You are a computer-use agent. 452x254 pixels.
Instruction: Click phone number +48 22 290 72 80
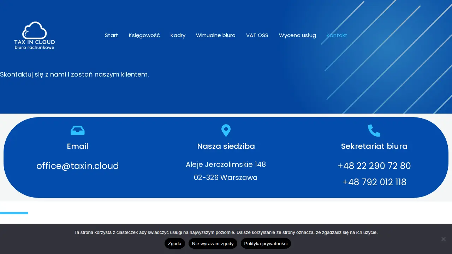[374, 166]
